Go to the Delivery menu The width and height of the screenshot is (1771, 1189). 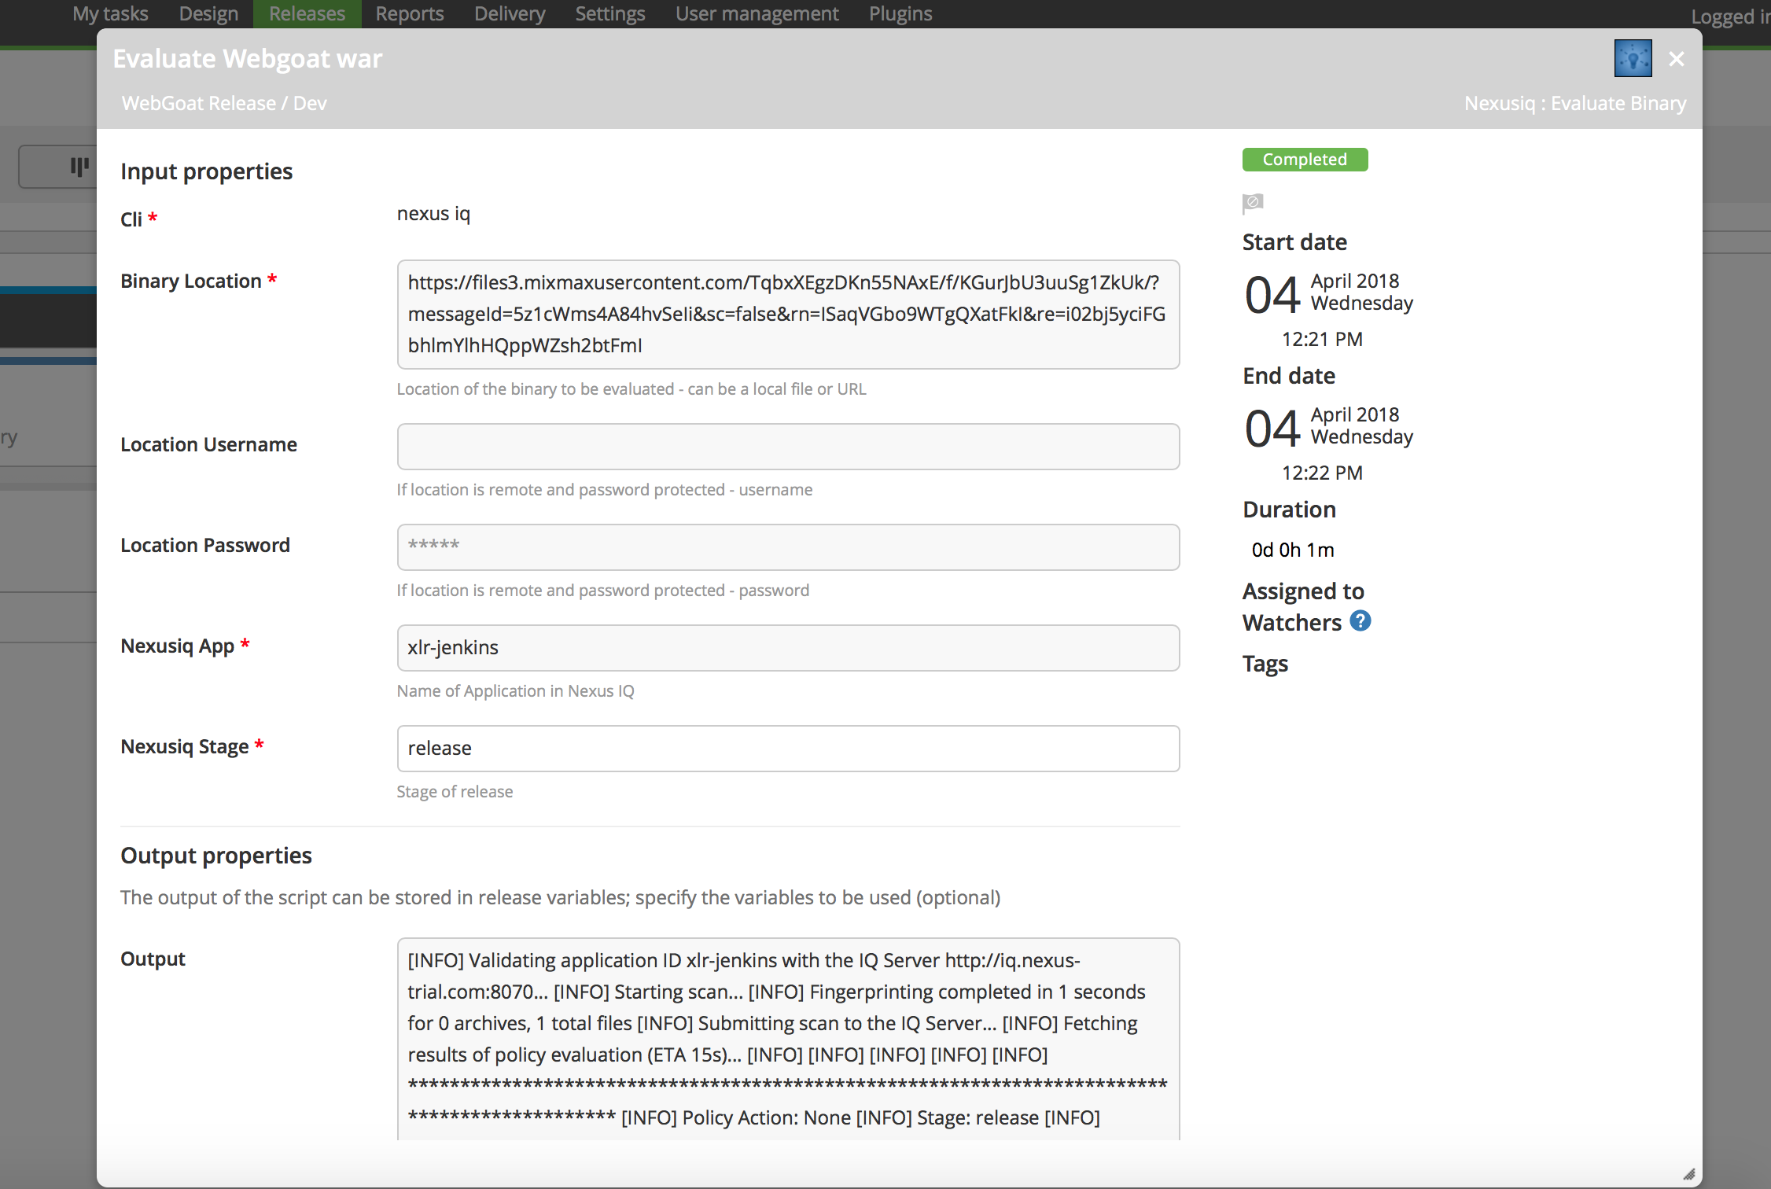click(509, 14)
